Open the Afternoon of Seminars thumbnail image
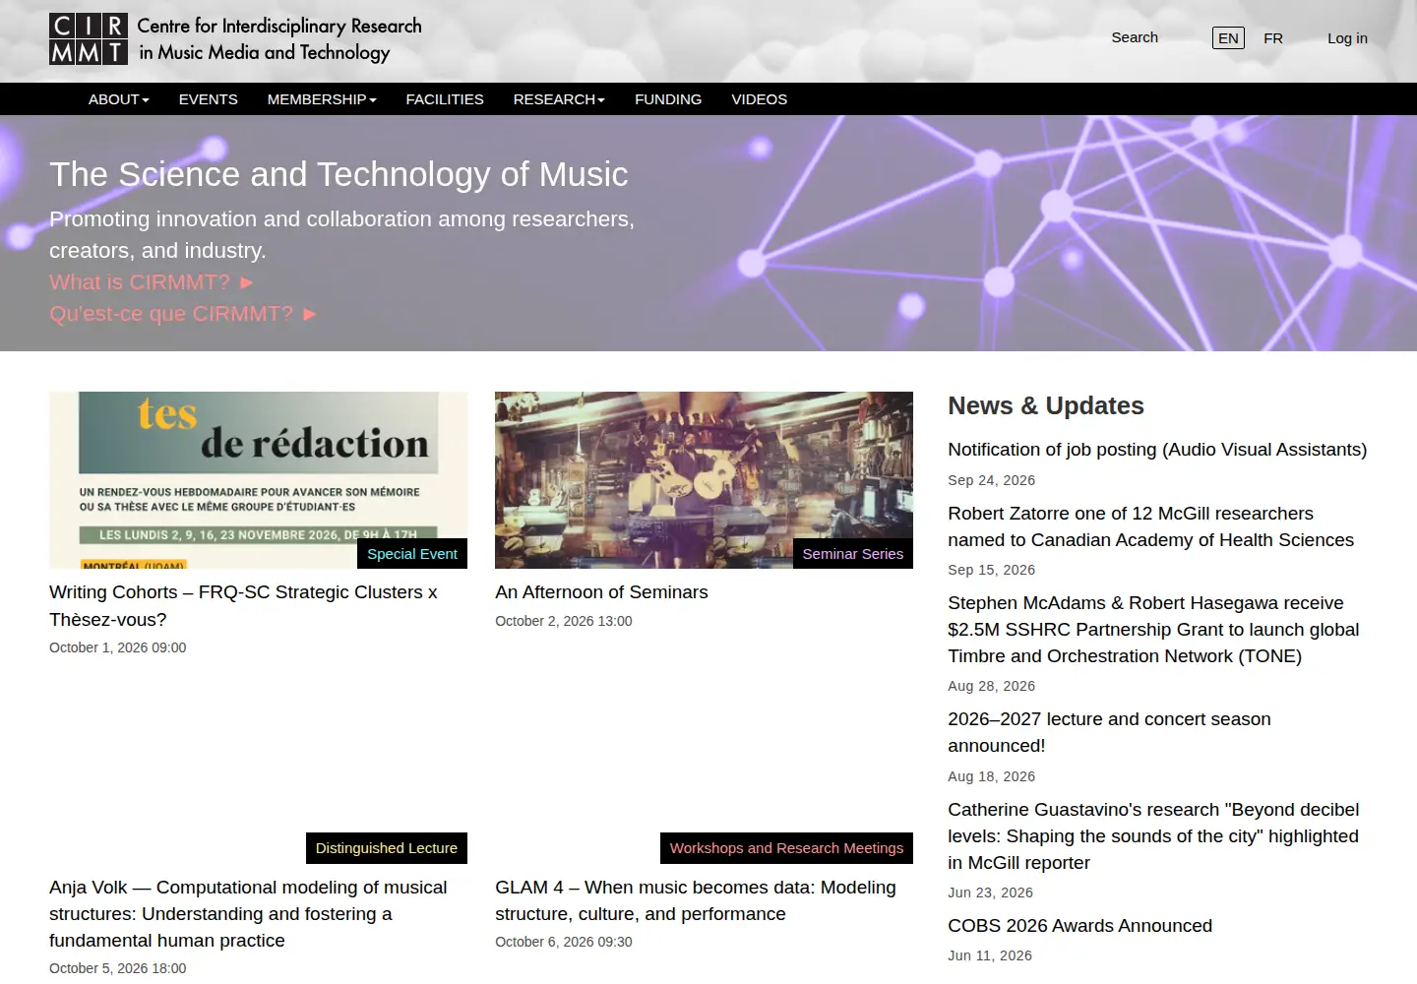The image size is (1417, 984). [x=704, y=480]
